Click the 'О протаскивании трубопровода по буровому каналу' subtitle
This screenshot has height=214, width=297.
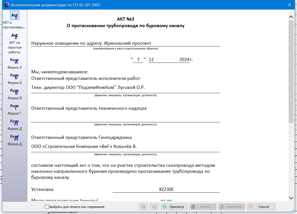point(126,26)
